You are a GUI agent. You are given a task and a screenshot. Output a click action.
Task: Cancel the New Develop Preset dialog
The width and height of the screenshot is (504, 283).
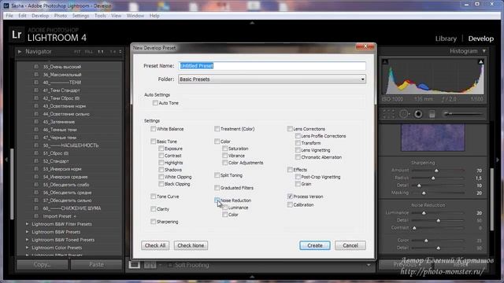pyautogui.click(x=350, y=245)
